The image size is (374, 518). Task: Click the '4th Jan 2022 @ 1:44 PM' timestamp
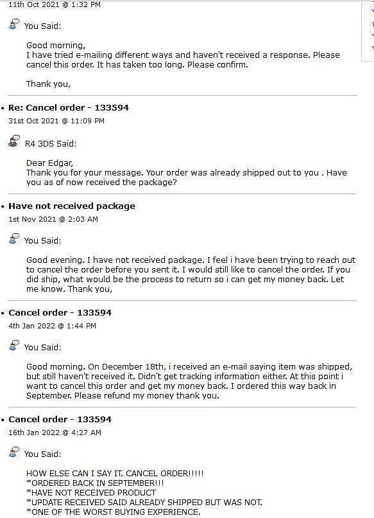point(52,326)
